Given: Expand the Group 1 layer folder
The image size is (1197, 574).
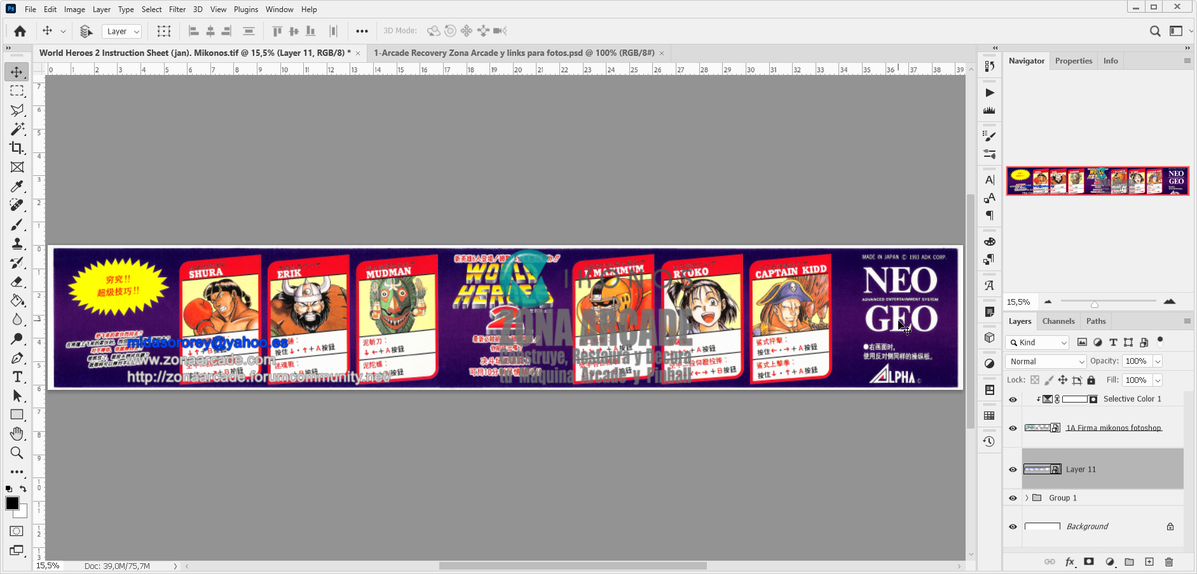Looking at the screenshot, I should pyautogui.click(x=1027, y=498).
